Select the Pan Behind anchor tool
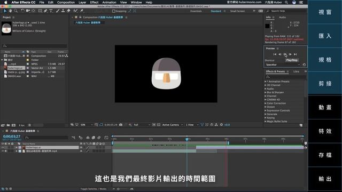Viewport: 342px width, 192px height. point(33,11)
